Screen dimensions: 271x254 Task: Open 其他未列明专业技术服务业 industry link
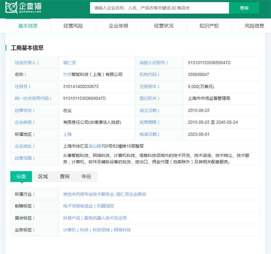[x=88, y=194]
